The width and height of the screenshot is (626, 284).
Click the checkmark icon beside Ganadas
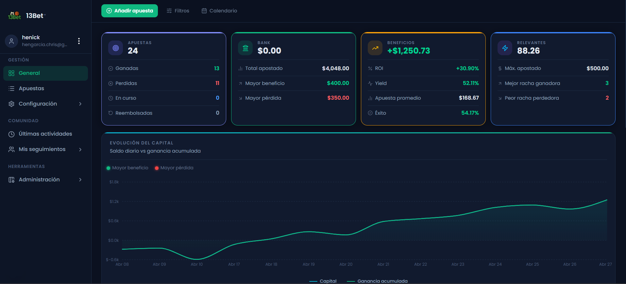(x=110, y=68)
